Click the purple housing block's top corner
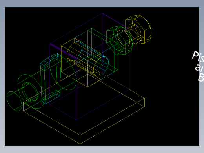This screenshot has height=153, width=204. click(x=102, y=13)
